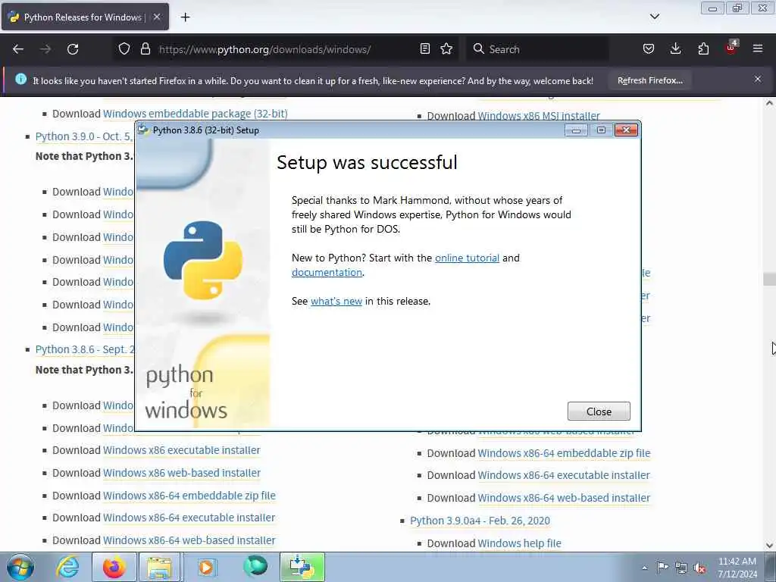Click the scrollbar up arrow
This screenshot has height=582, width=776.
point(769,103)
